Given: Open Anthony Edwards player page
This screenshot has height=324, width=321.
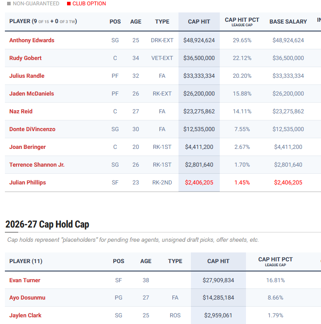Looking at the screenshot, I should 32,40.
